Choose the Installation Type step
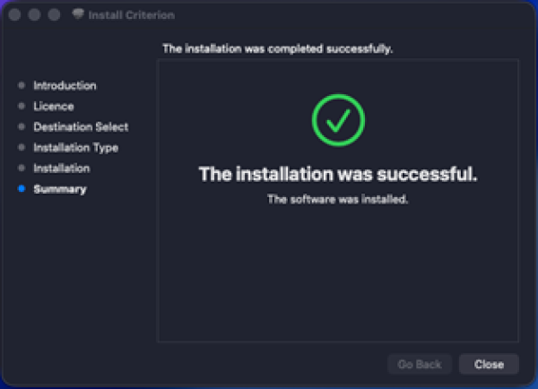This screenshot has height=389, width=538. [x=75, y=148]
